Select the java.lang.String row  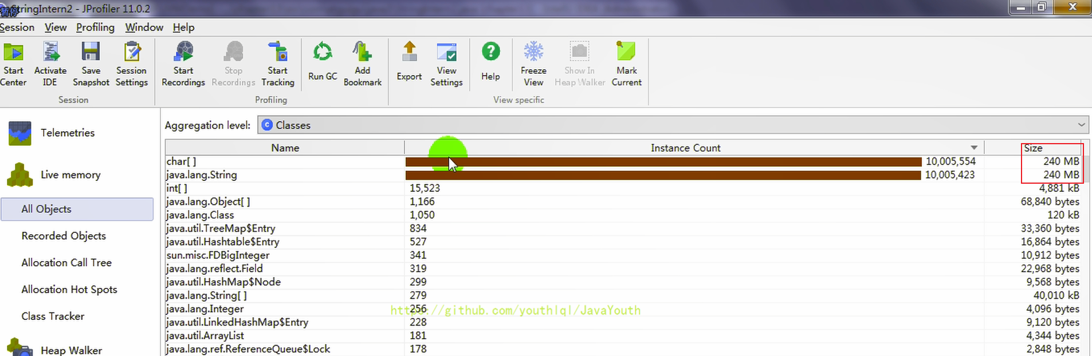(x=202, y=175)
